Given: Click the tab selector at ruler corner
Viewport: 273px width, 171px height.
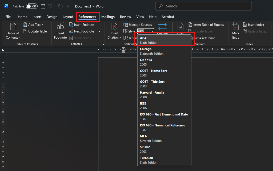Looking at the screenshot, I should coord(3,50).
